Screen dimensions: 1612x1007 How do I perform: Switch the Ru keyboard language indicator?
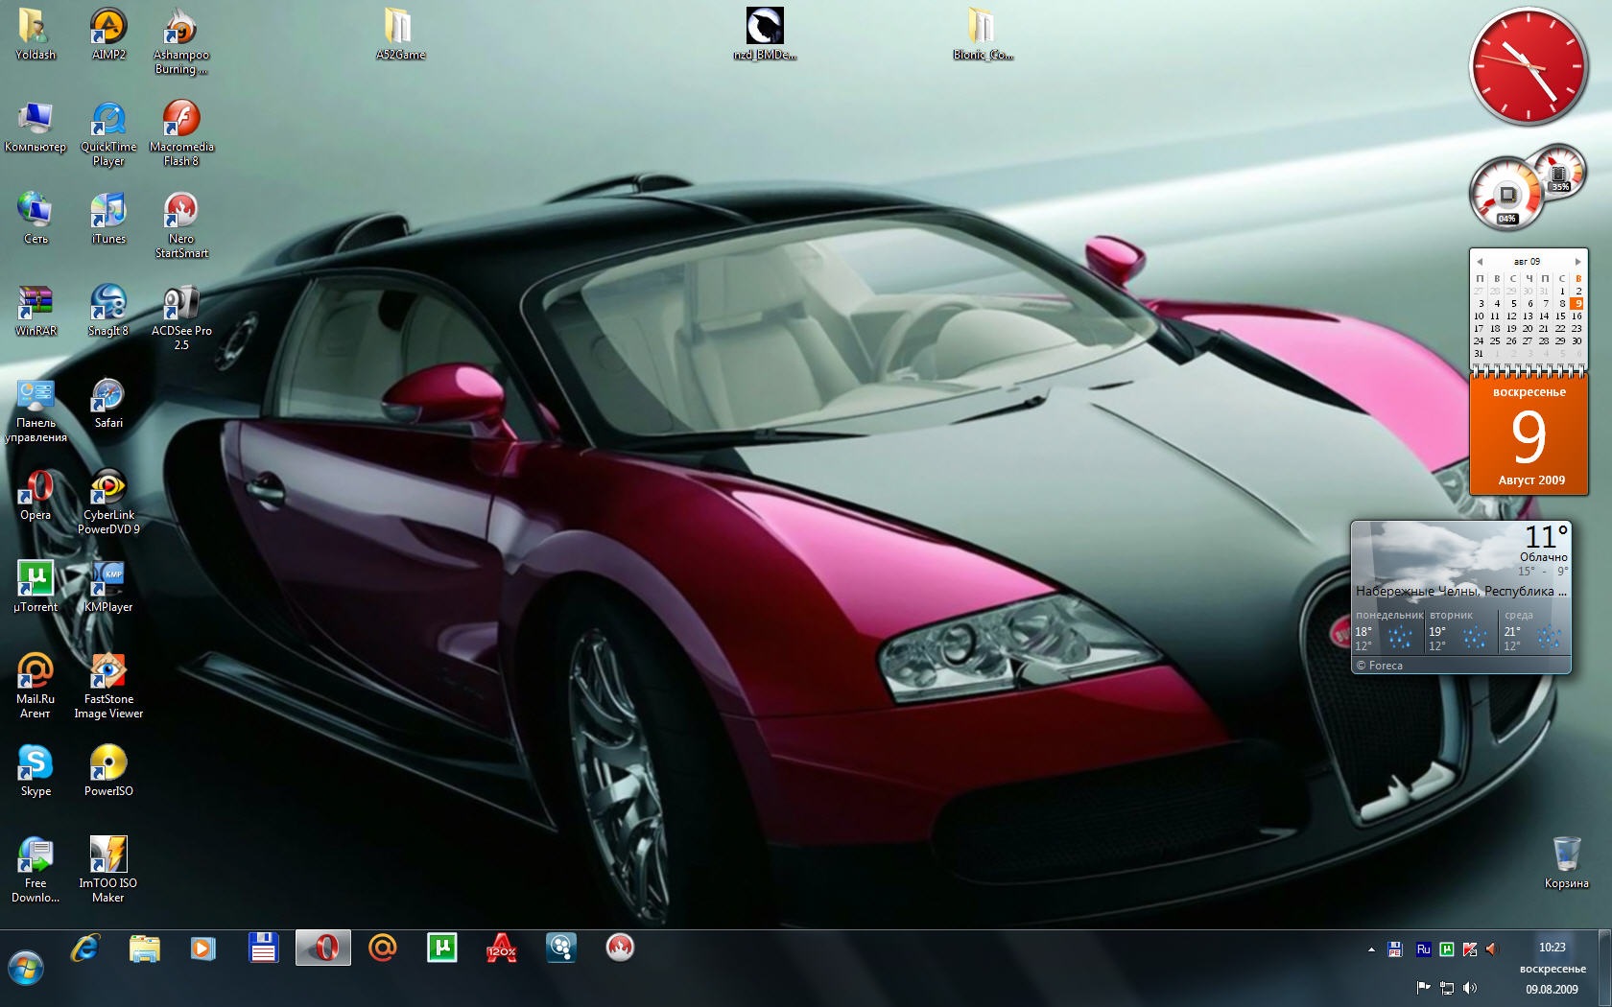pos(1423,949)
